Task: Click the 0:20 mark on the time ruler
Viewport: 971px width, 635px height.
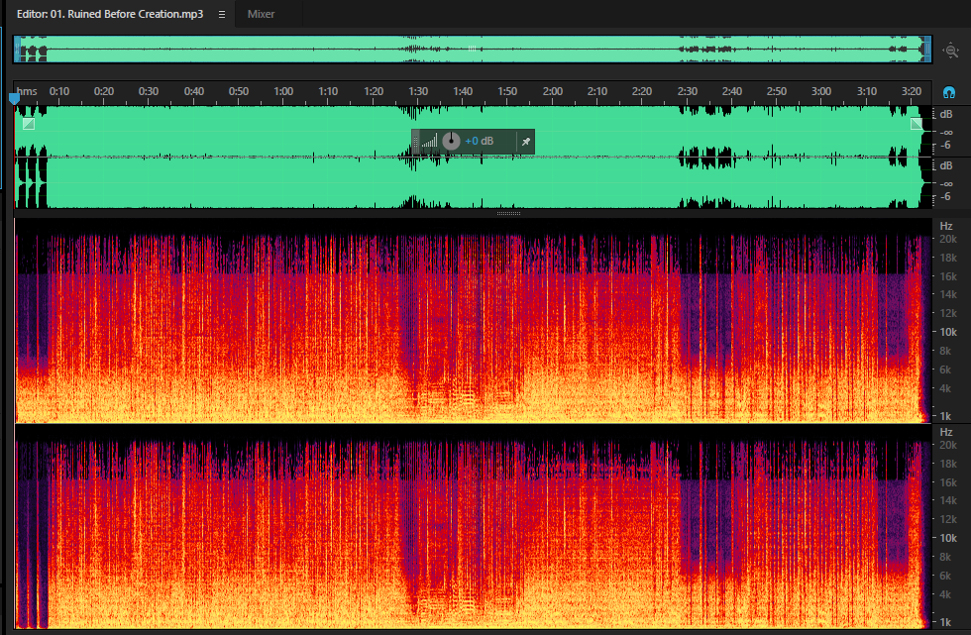Action: tap(104, 91)
